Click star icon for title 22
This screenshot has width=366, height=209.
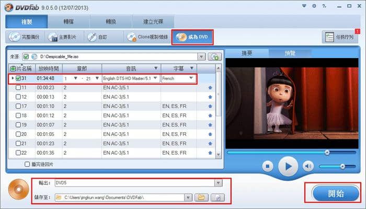[x=210, y=153]
